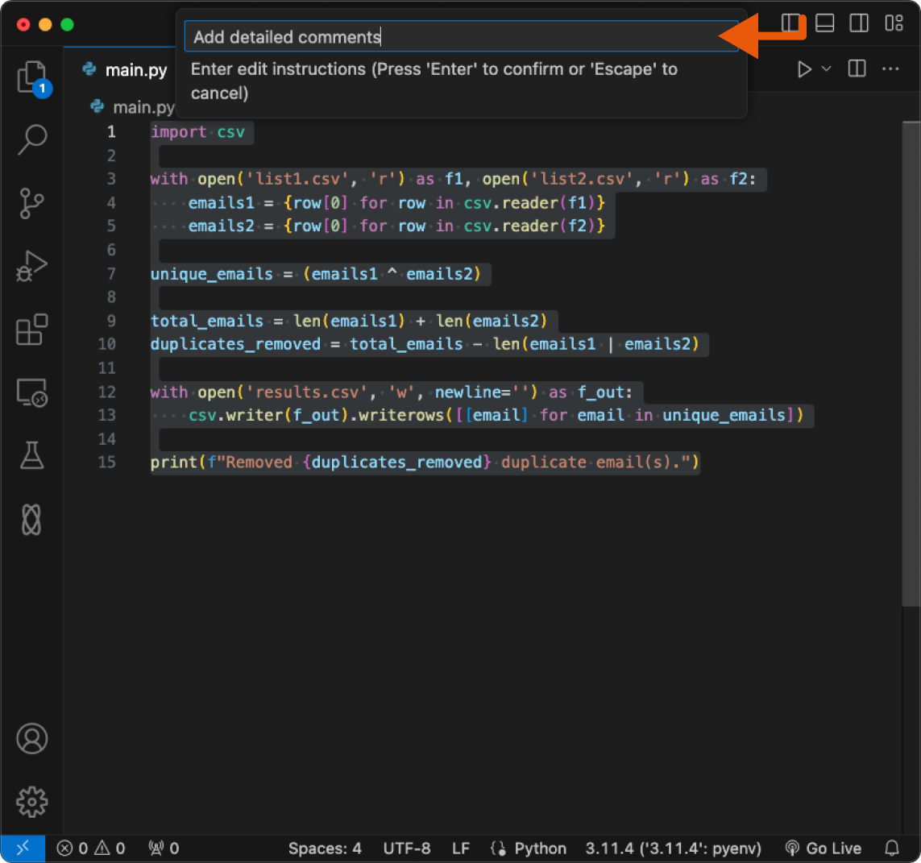921x863 pixels.
Task: Click 'print' call on line 15
Action: click(174, 463)
